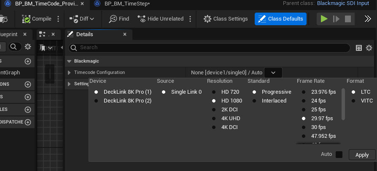The width and height of the screenshot is (377, 171).
Task: Click the Apply button
Action: (x=362, y=155)
